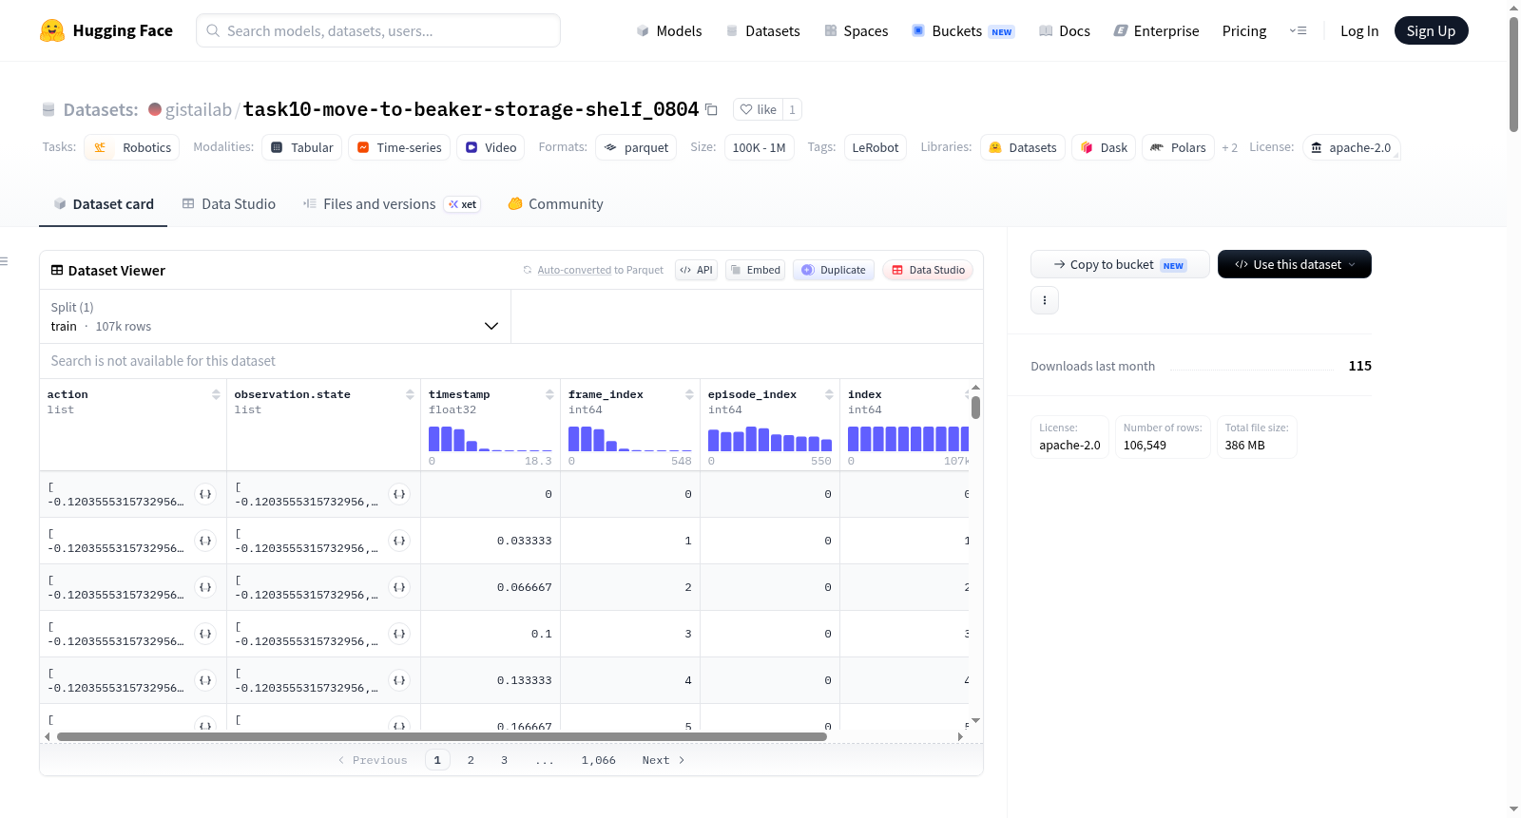1521x818 pixels.
Task: Click the Robotics task tag
Action: pos(132,147)
